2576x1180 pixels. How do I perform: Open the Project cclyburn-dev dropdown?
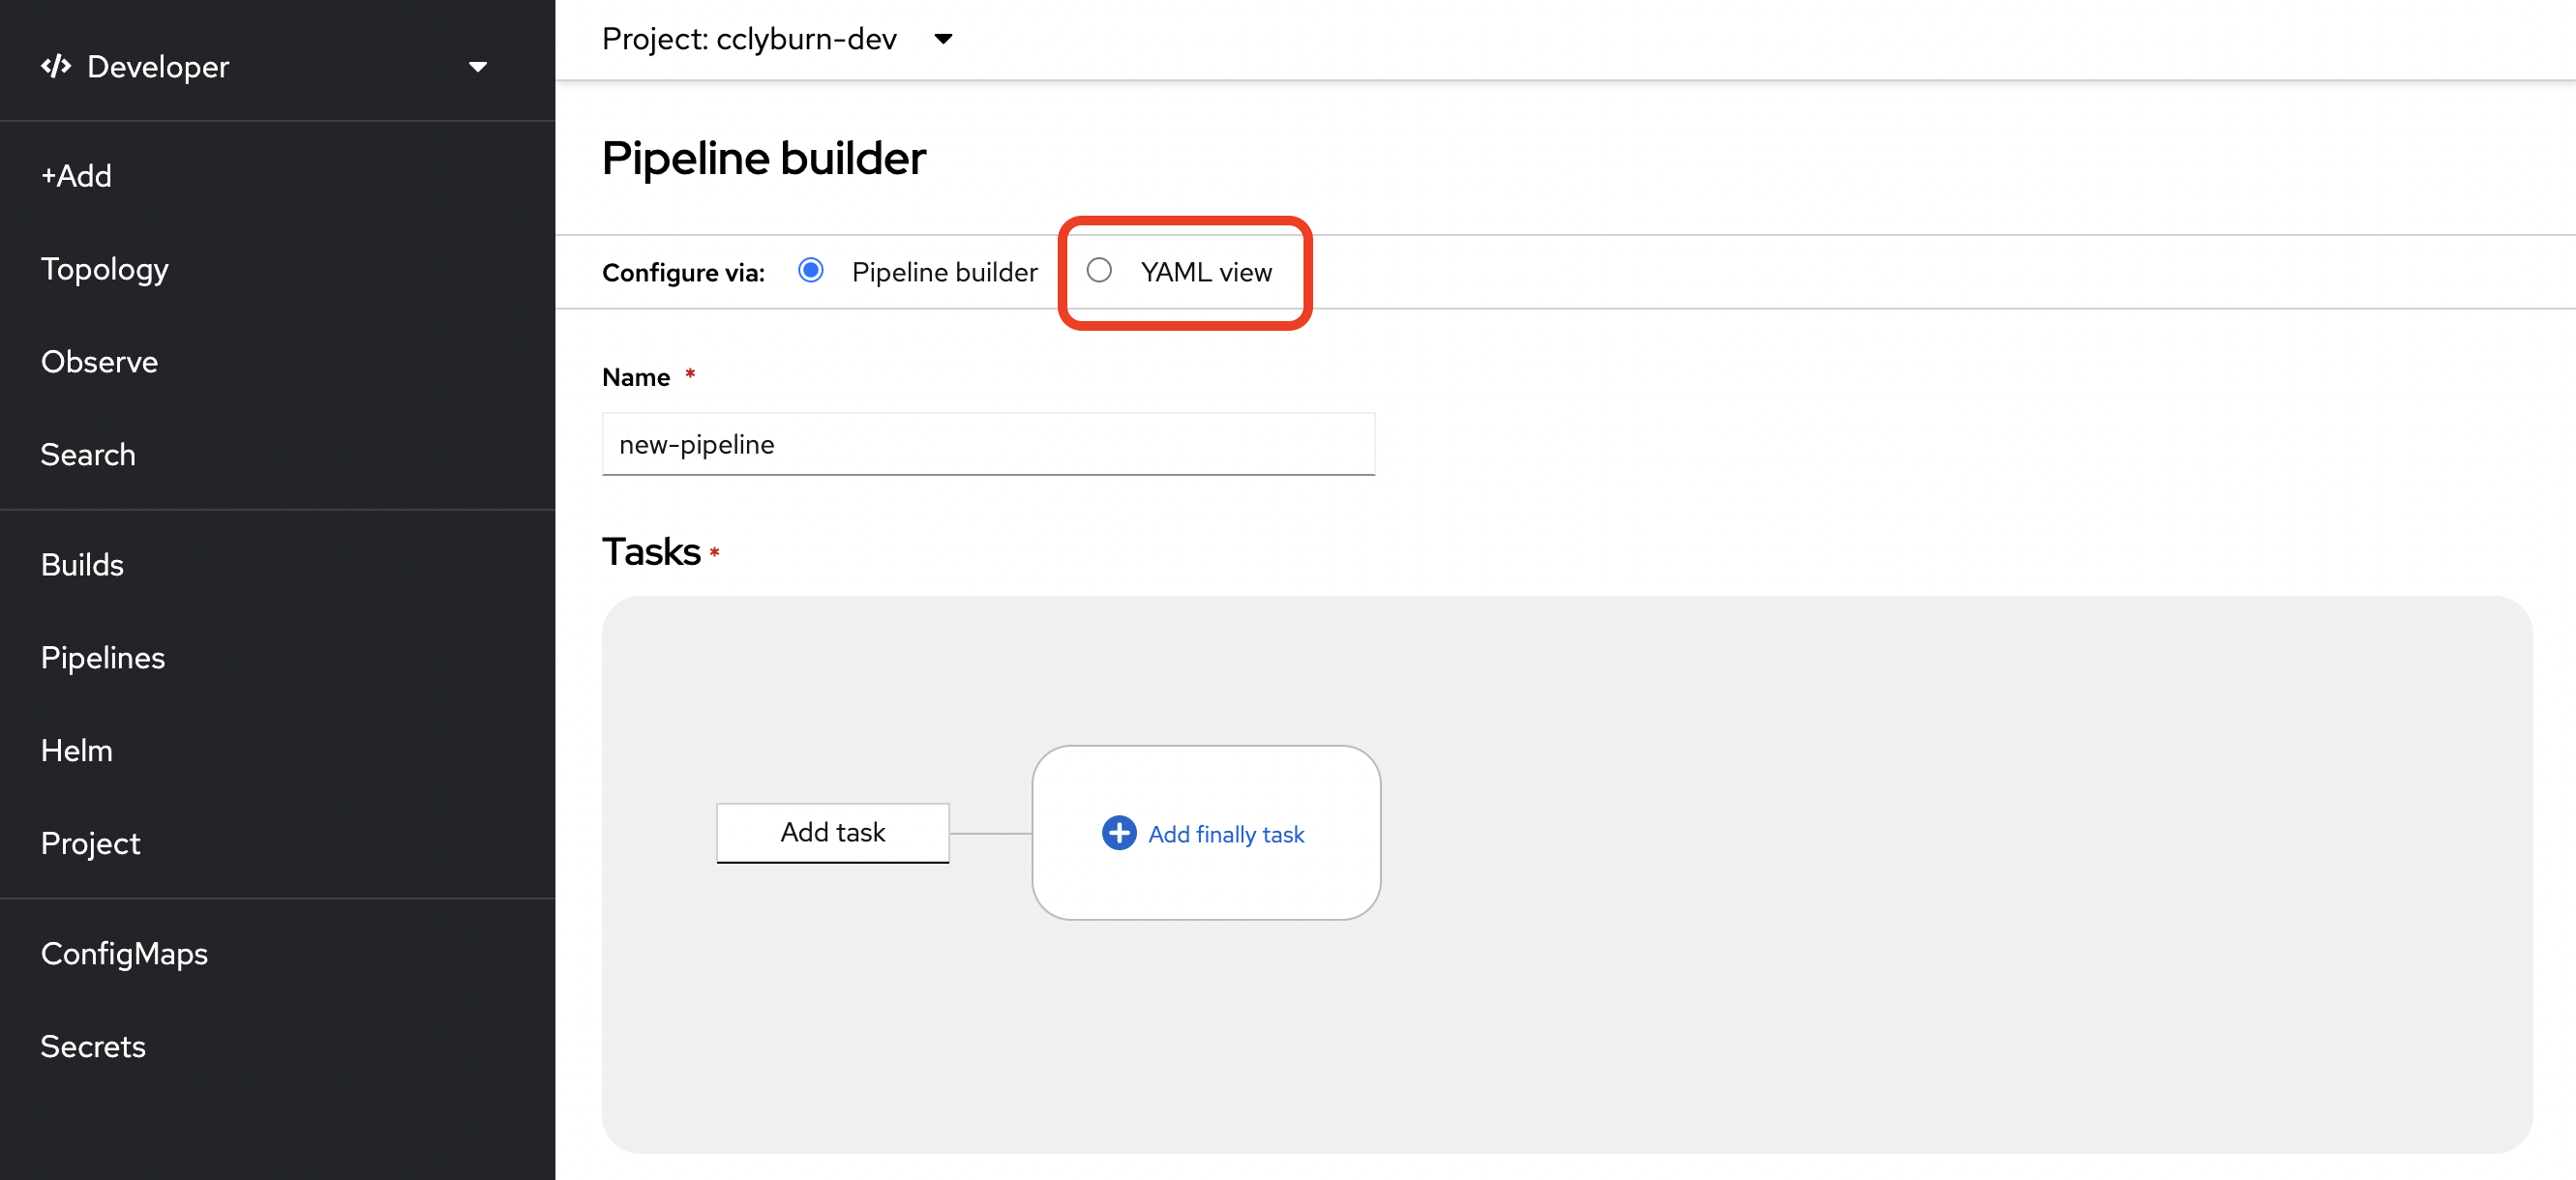tap(776, 39)
